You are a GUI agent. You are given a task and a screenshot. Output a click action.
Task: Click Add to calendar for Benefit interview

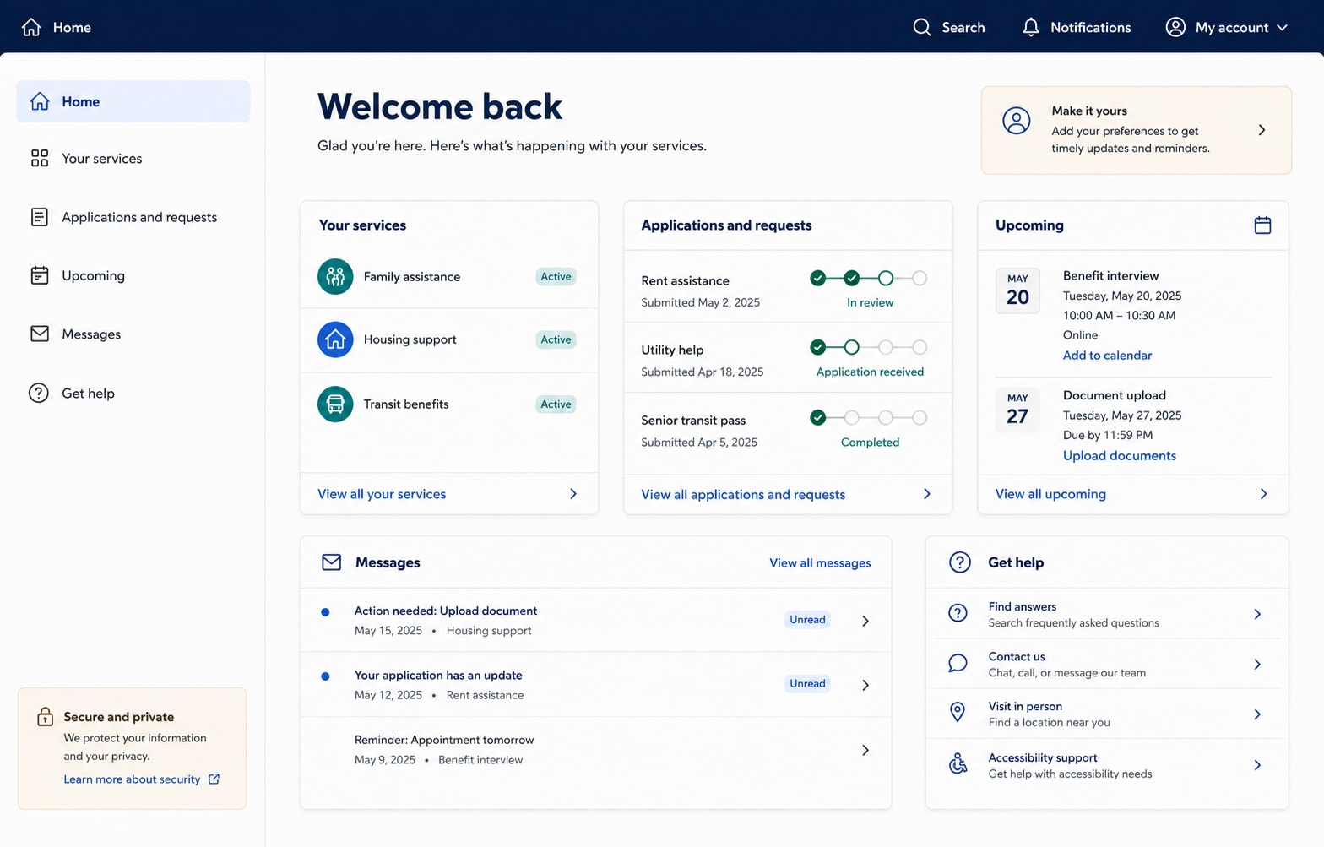pos(1107,356)
